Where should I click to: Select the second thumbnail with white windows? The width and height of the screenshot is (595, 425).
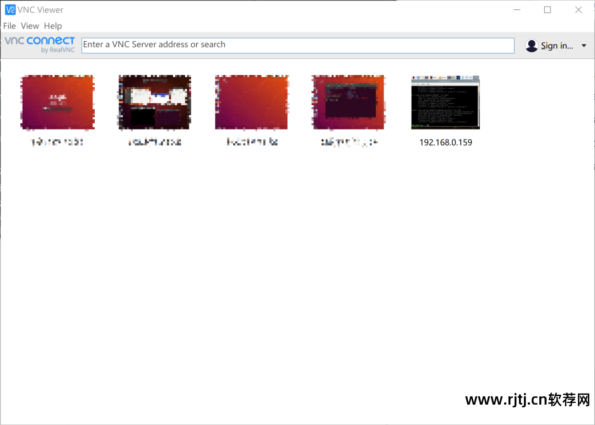(x=154, y=102)
